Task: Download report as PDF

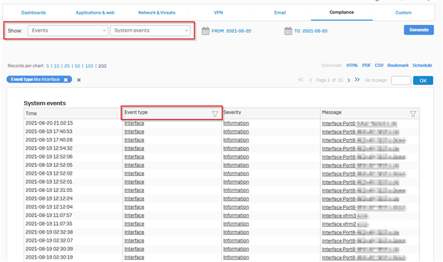Action: click(366, 65)
